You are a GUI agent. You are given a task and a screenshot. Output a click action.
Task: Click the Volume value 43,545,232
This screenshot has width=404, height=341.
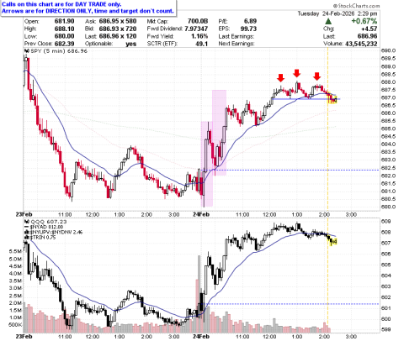coord(361,44)
